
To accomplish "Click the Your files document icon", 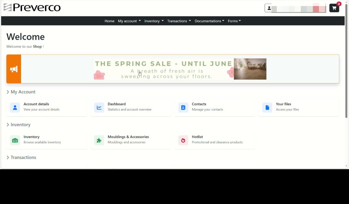I will point(267,107).
